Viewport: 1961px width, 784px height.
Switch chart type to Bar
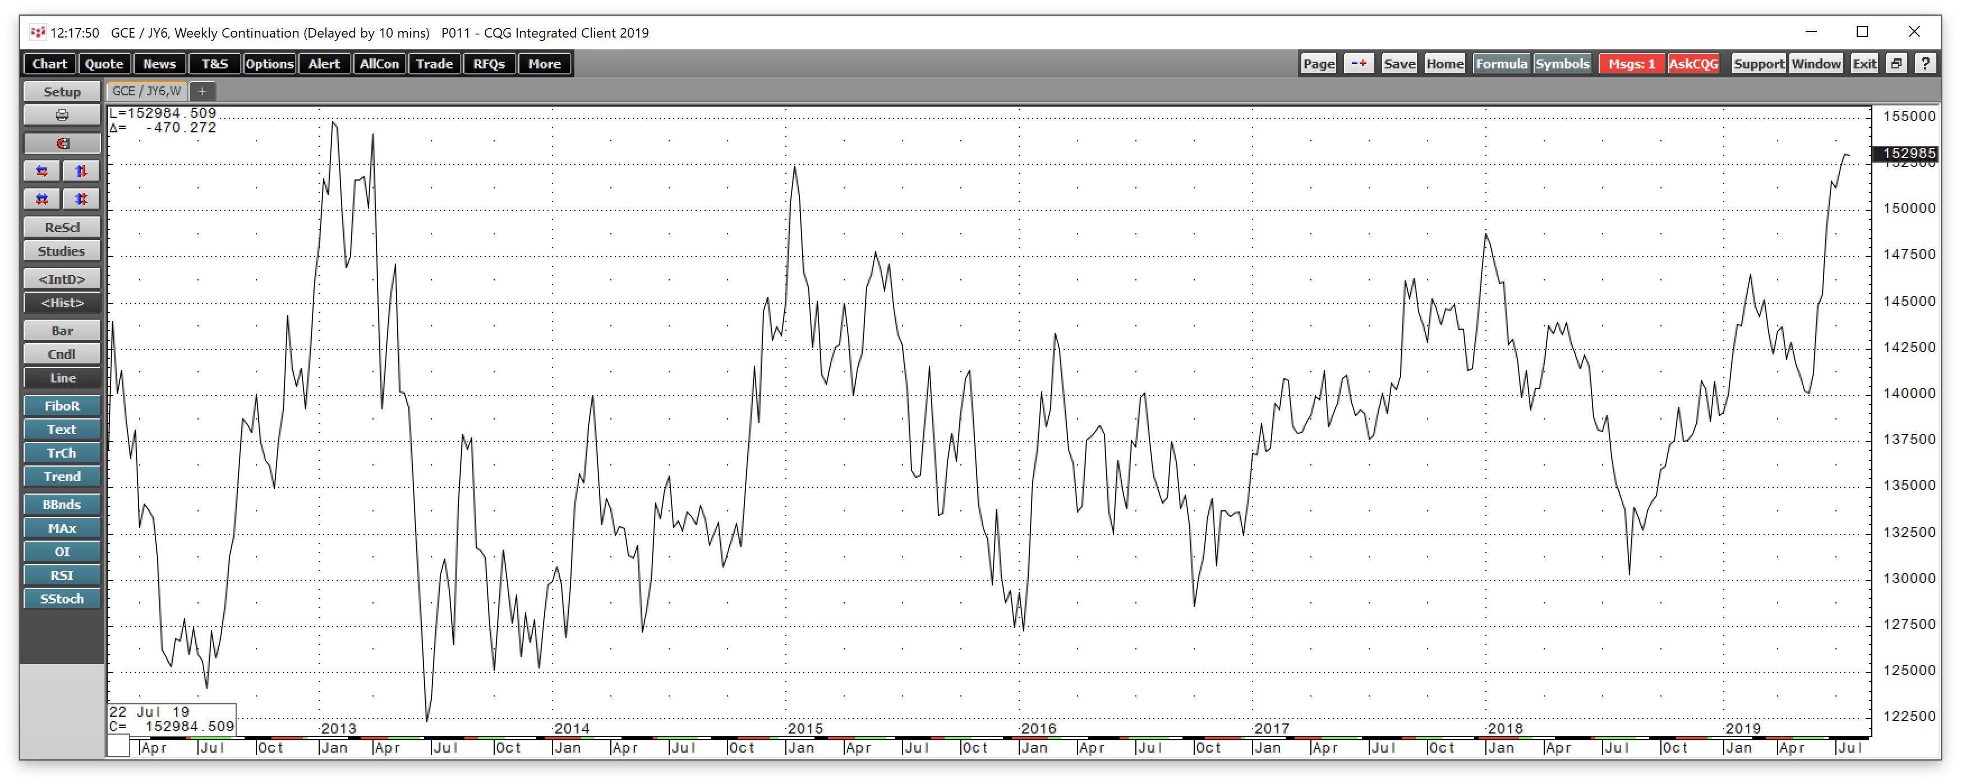62,330
